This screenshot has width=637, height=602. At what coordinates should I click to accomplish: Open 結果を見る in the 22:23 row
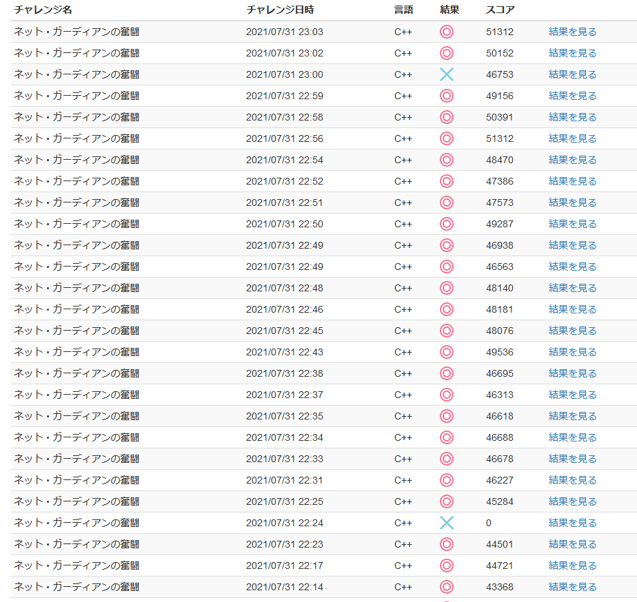pos(572,544)
